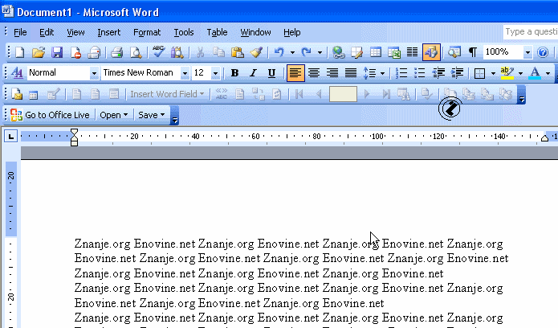Open the Table menu
558x328 pixels.
tap(217, 32)
